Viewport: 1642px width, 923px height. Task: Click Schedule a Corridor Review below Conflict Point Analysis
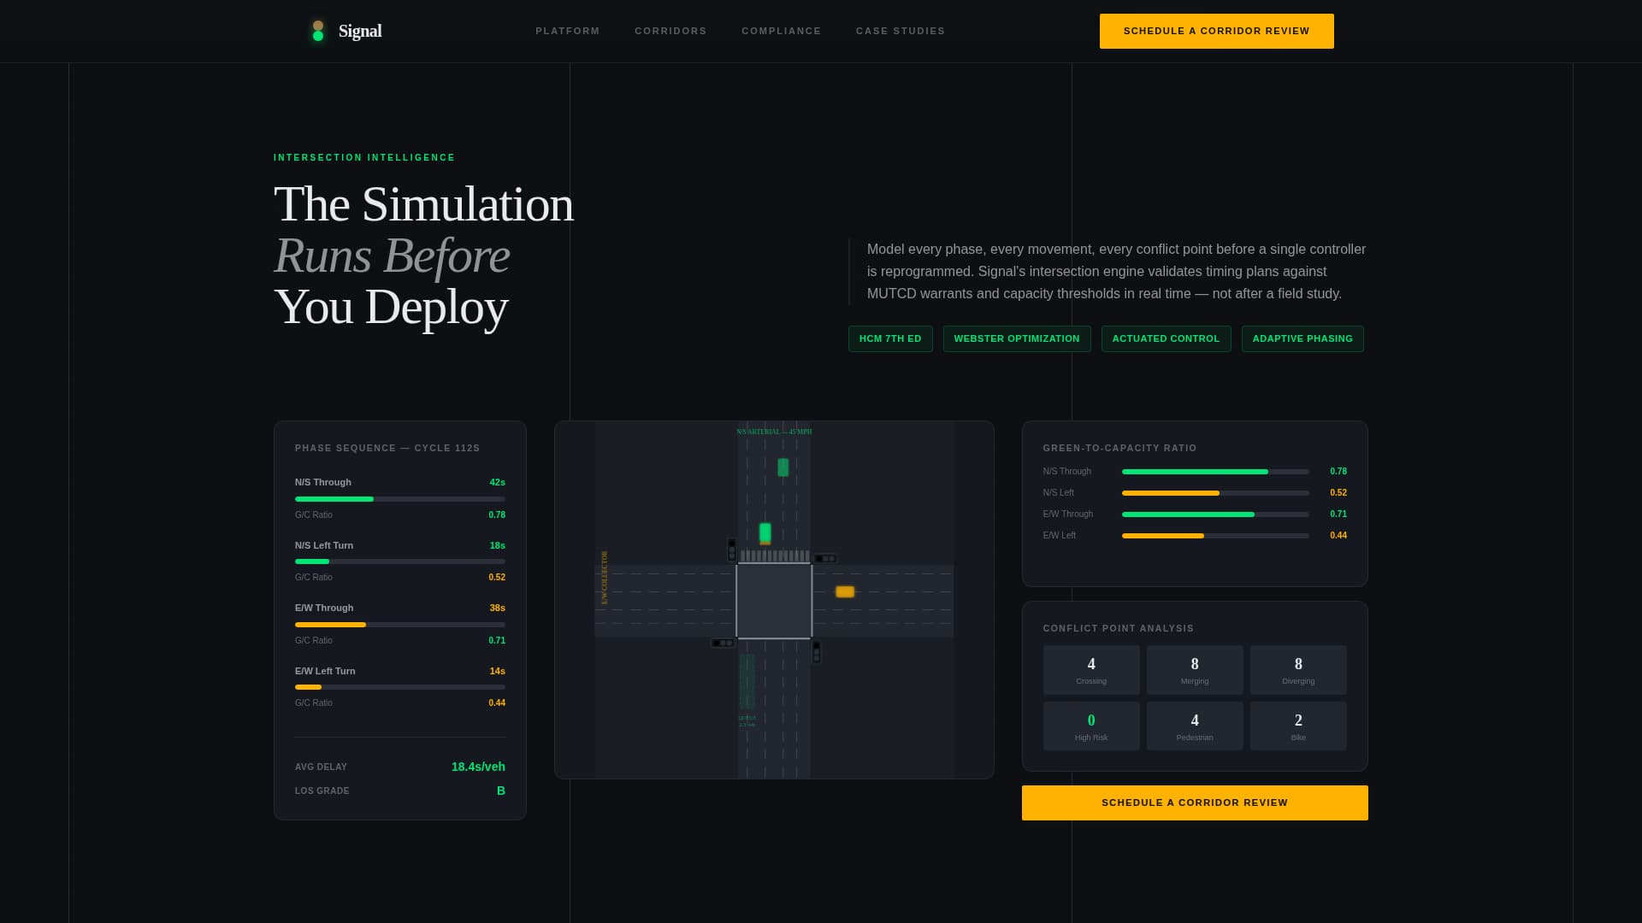point(1195,802)
